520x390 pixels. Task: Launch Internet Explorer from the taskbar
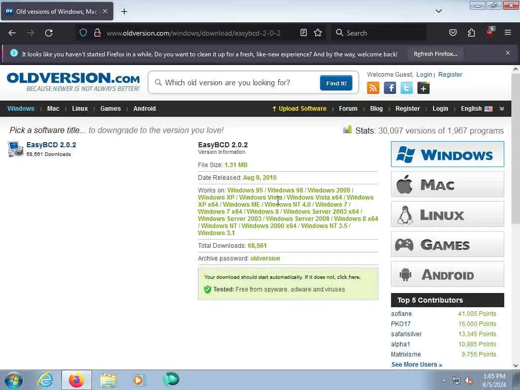tap(45, 380)
